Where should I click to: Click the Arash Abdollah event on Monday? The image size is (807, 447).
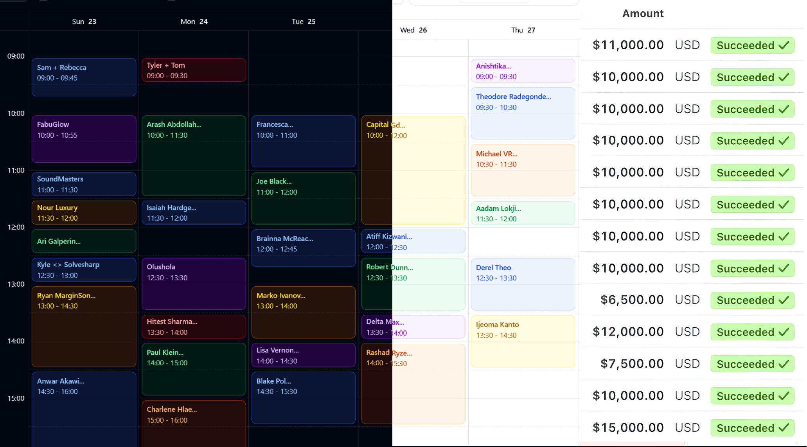194,155
